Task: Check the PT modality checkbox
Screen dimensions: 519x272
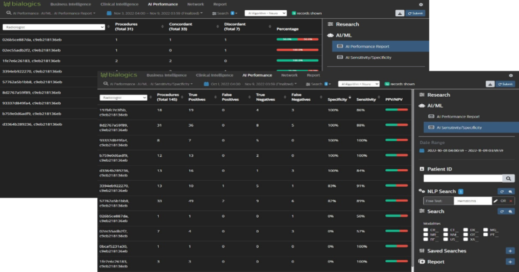Action: pyautogui.click(x=485, y=235)
